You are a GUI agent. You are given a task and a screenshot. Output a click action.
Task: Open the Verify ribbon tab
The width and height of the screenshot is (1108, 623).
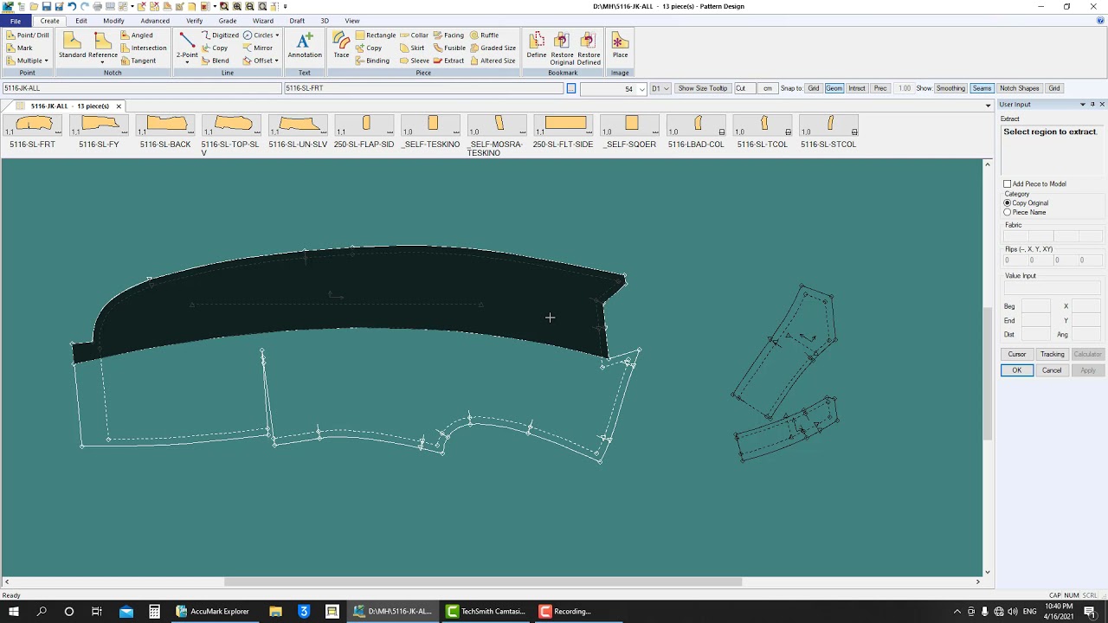194,21
